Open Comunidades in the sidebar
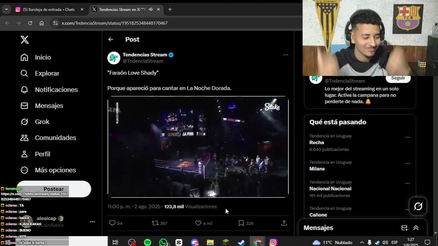Viewport: 438px width, 246px height. coord(48,138)
